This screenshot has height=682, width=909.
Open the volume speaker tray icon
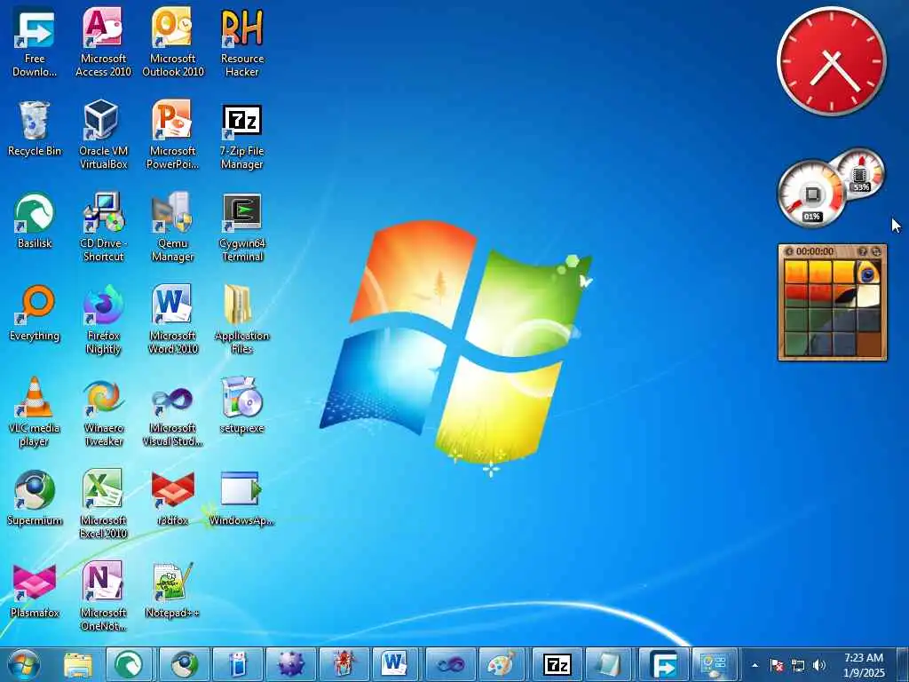(818, 665)
